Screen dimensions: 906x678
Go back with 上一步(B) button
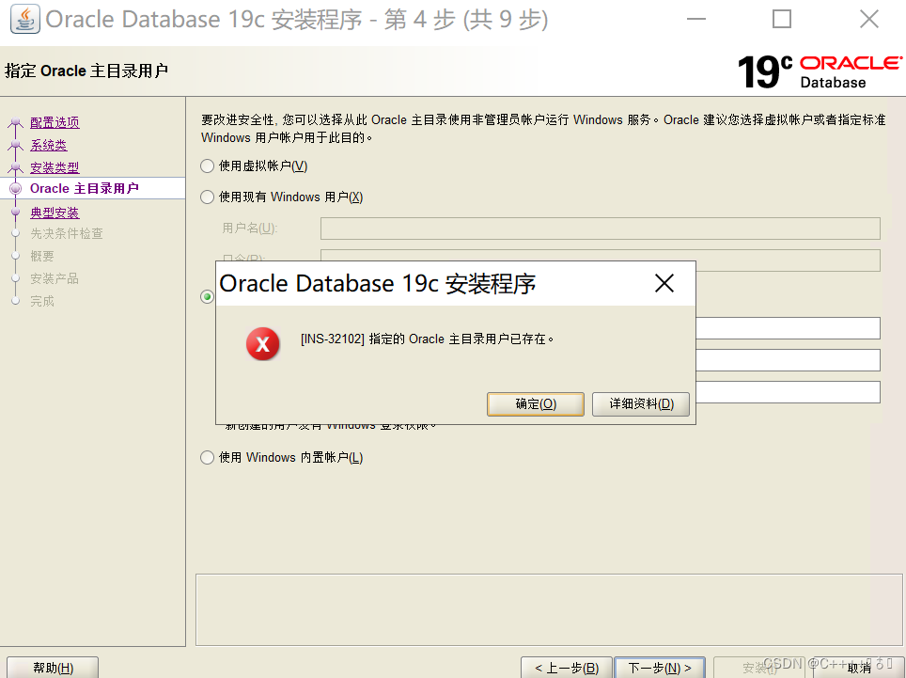566,669
